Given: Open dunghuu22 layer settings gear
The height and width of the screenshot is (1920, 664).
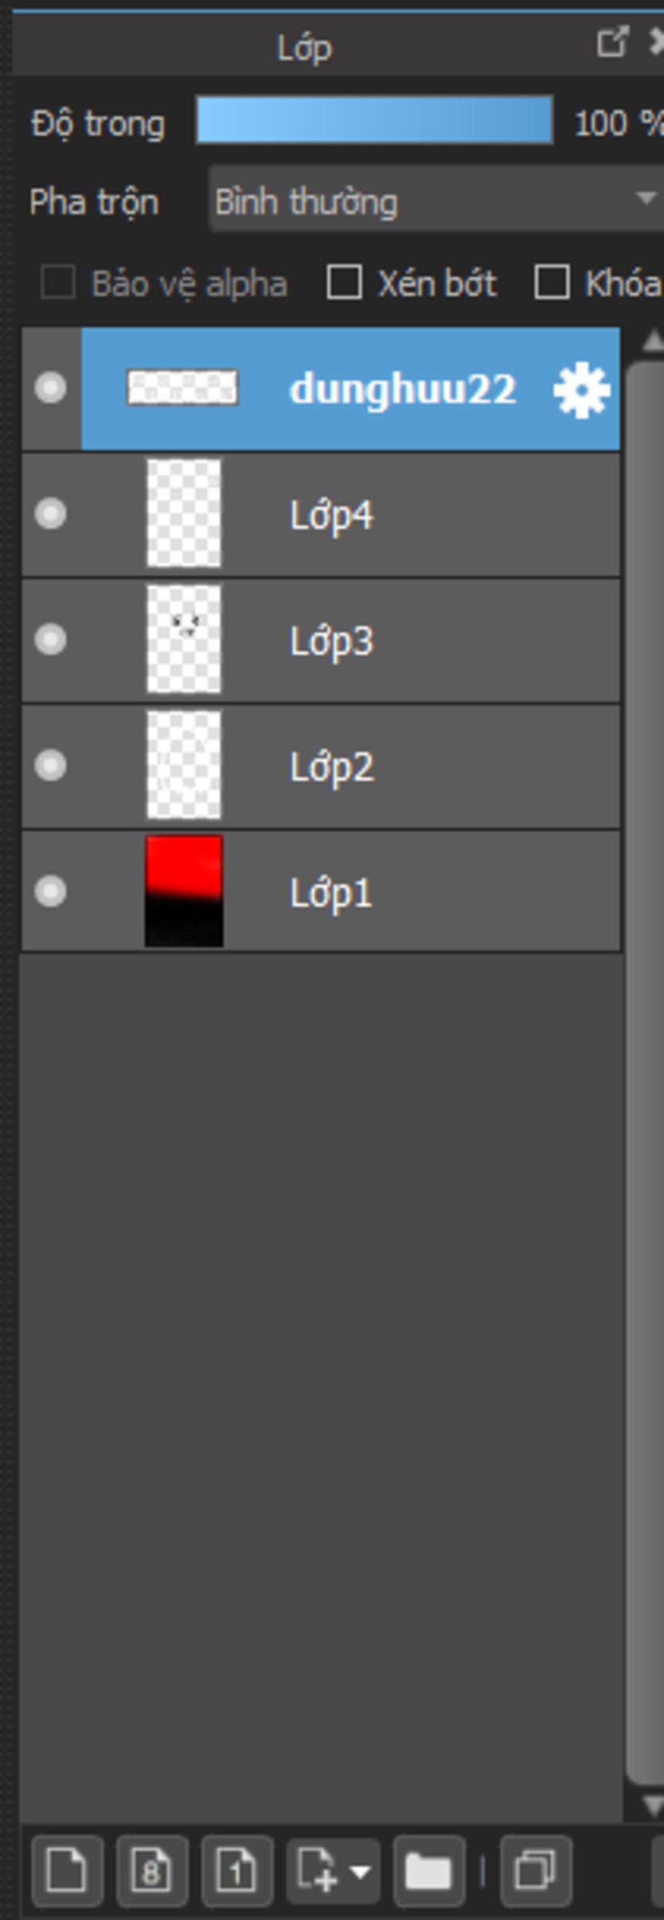Looking at the screenshot, I should pyautogui.click(x=582, y=390).
